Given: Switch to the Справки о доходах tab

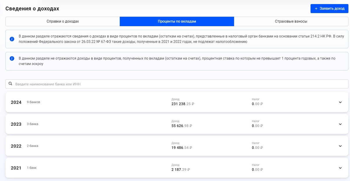Looking at the screenshot, I should coord(63,21).
